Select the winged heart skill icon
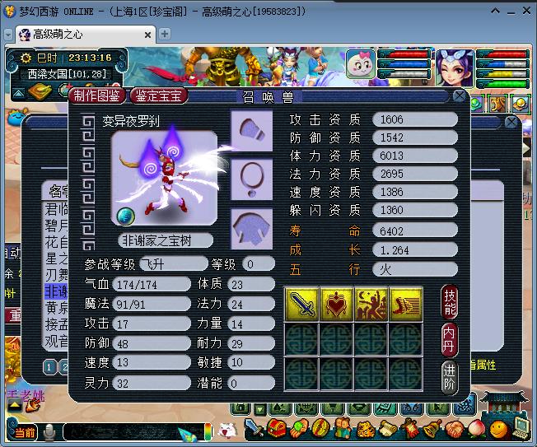 pos(336,304)
